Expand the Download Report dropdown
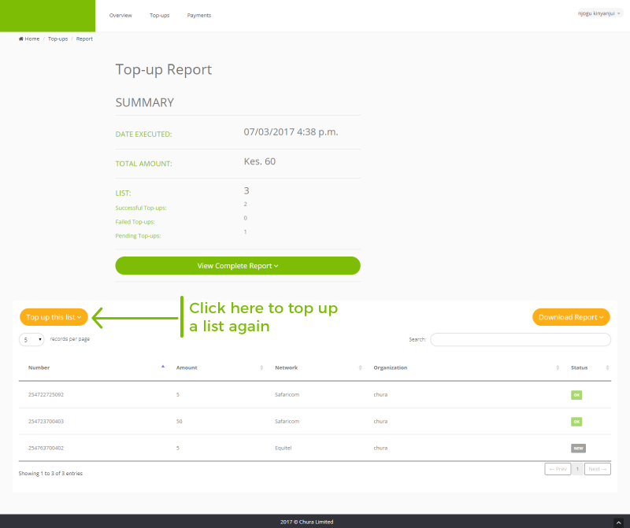Viewport: 630px width, 528px height. 571,317
